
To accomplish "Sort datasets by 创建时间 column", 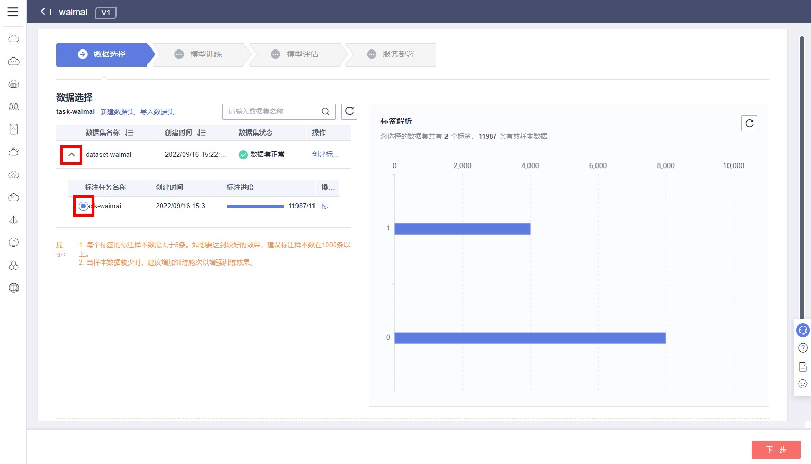I will [x=202, y=133].
